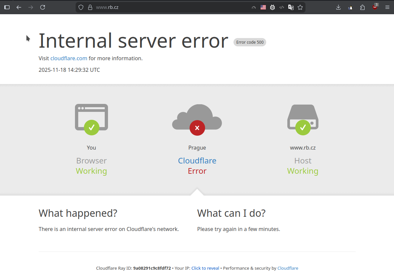
Task: Click the Error code 500 badge
Action: (250, 42)
